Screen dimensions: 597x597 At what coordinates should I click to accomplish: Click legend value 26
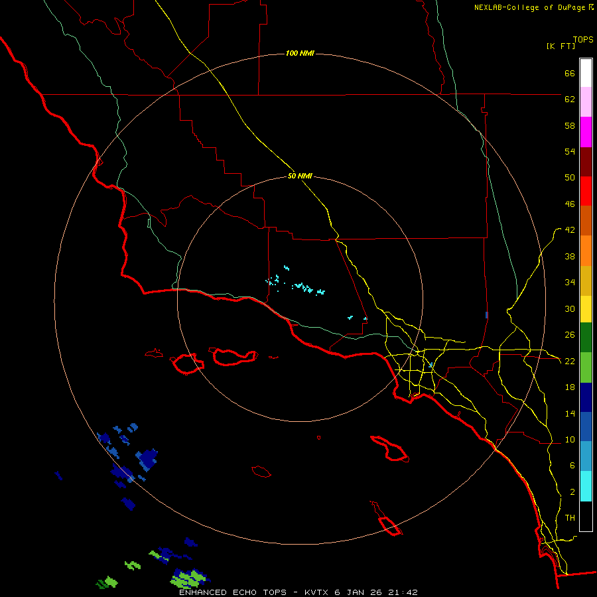(570, 334)
